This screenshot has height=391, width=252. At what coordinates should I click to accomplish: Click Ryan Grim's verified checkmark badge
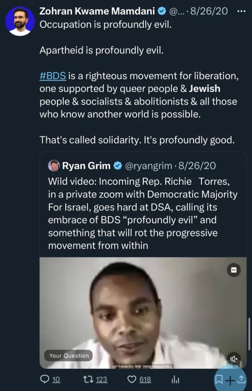coord(118,166)
